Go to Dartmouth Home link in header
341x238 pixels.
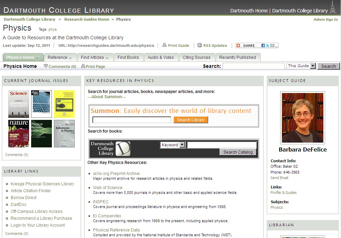pyautogui.click(x=249, y=11)
